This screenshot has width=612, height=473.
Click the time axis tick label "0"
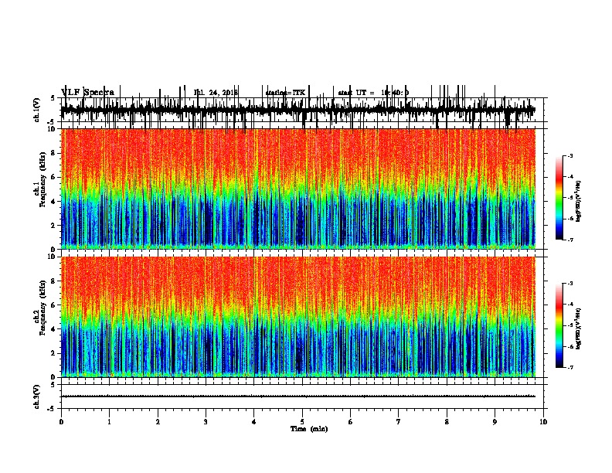coord(61,422)
